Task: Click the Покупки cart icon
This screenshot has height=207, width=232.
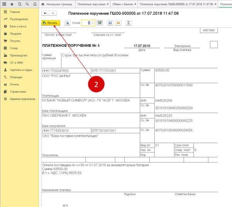Action: pyautogui.click(x=5, y=41)
